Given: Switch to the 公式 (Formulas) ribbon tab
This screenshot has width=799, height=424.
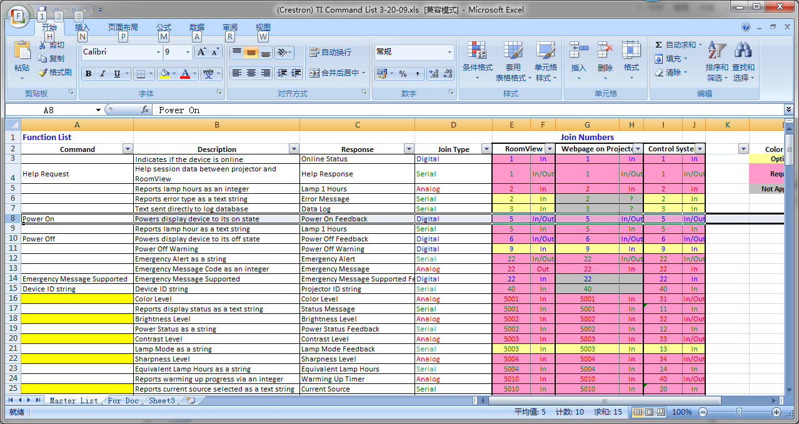Looking at the screenshot, I should (164, 28).
